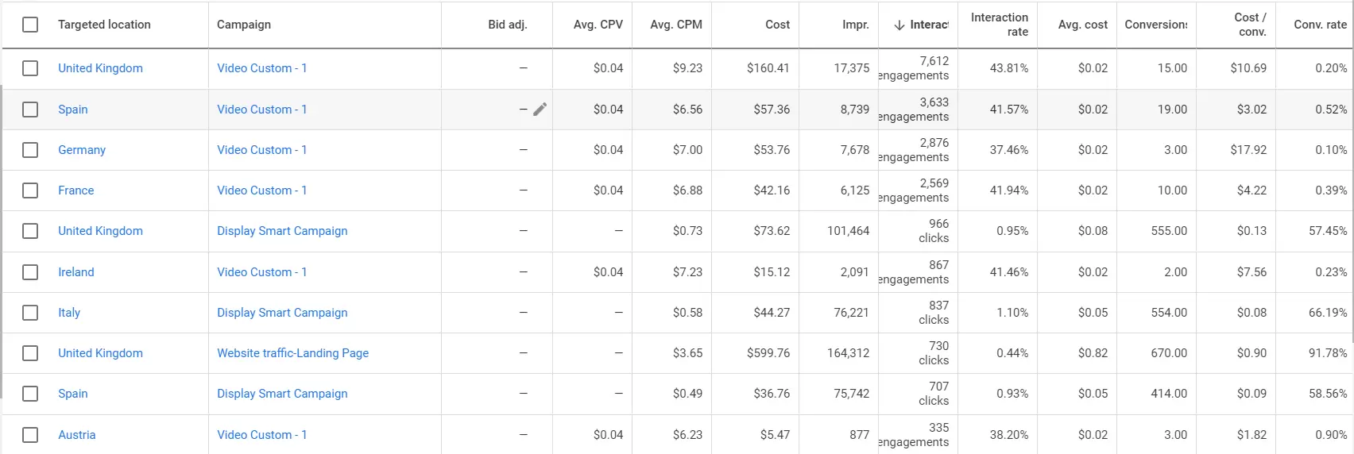
Task: Enable the France row checkbox
Action: 30,190
